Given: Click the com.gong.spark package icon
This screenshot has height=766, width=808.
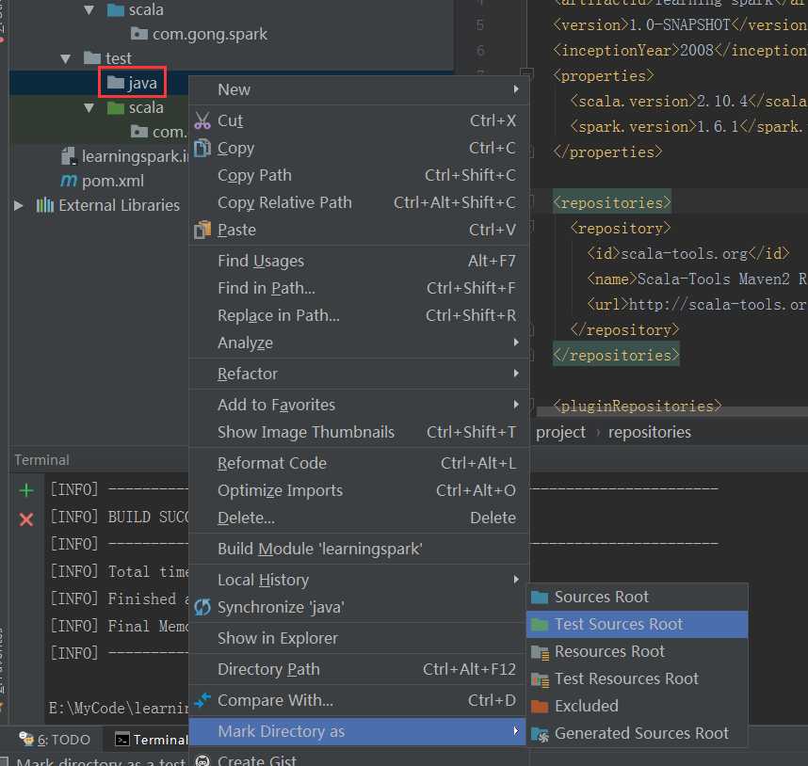Looking at the screenshot, I should pos(138,34).
